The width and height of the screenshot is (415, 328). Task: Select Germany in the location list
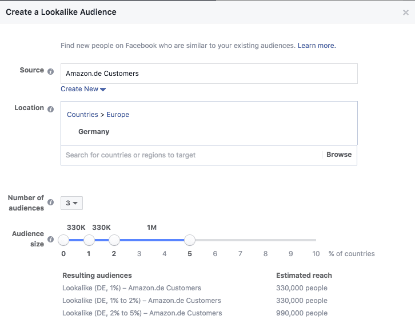pyautogui.click(x=94, y=132)
